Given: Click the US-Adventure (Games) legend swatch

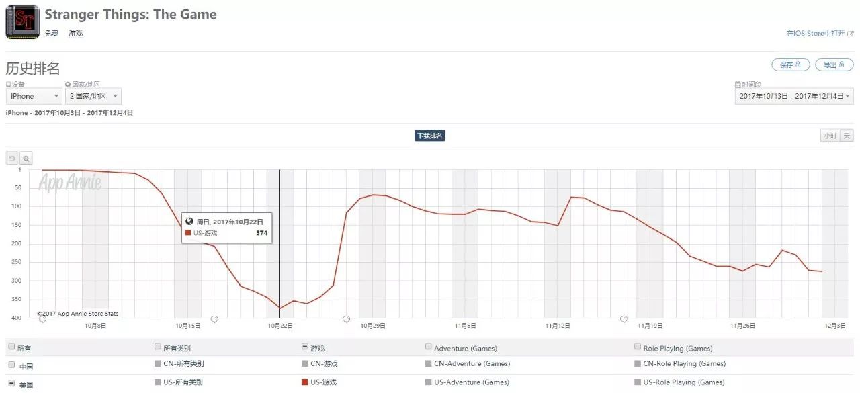Looking at the screenshot, I should (429, 382).
